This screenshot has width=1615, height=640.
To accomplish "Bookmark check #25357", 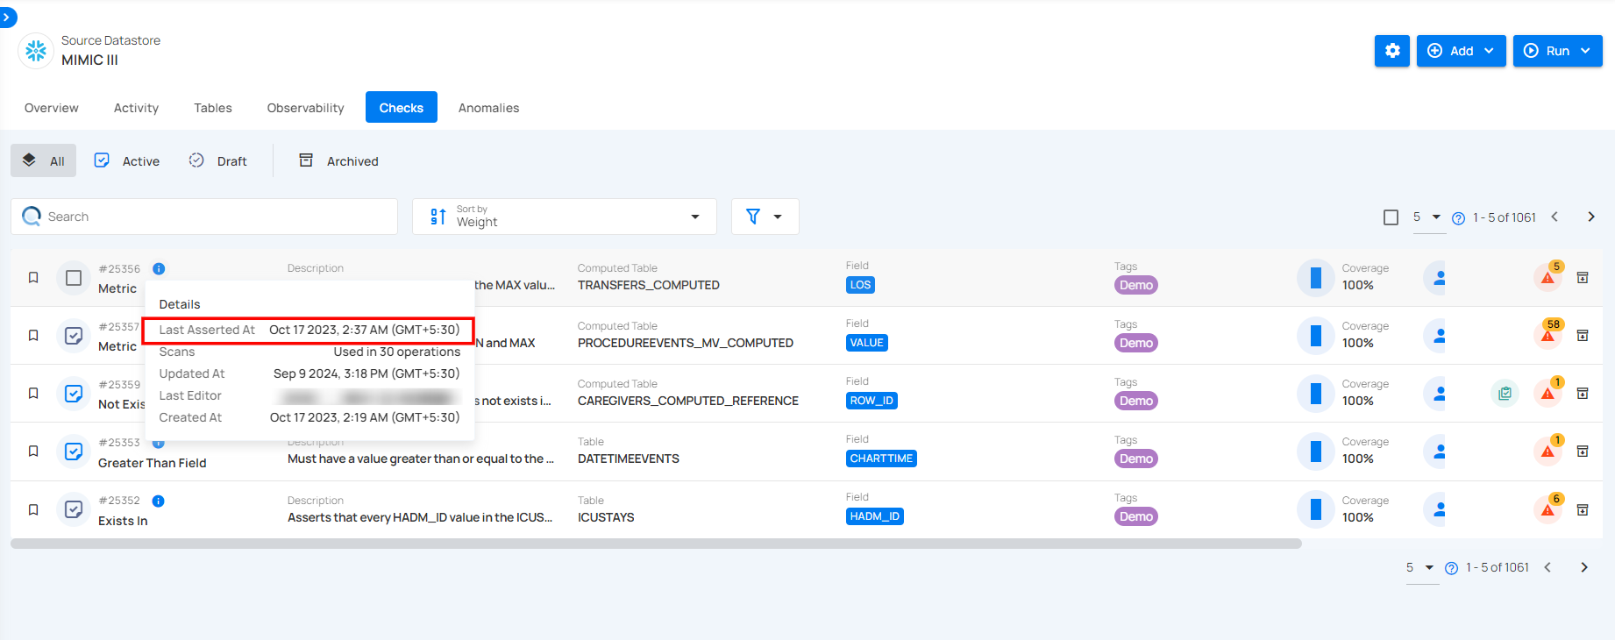I will [x=33, y=336].
